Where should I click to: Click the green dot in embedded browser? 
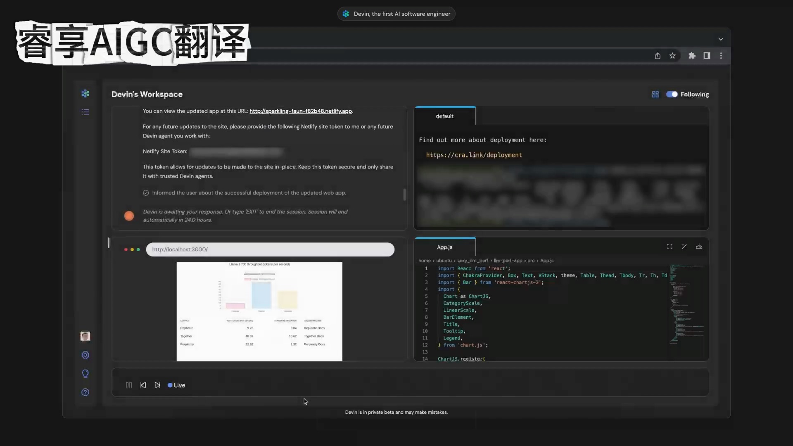138,249
